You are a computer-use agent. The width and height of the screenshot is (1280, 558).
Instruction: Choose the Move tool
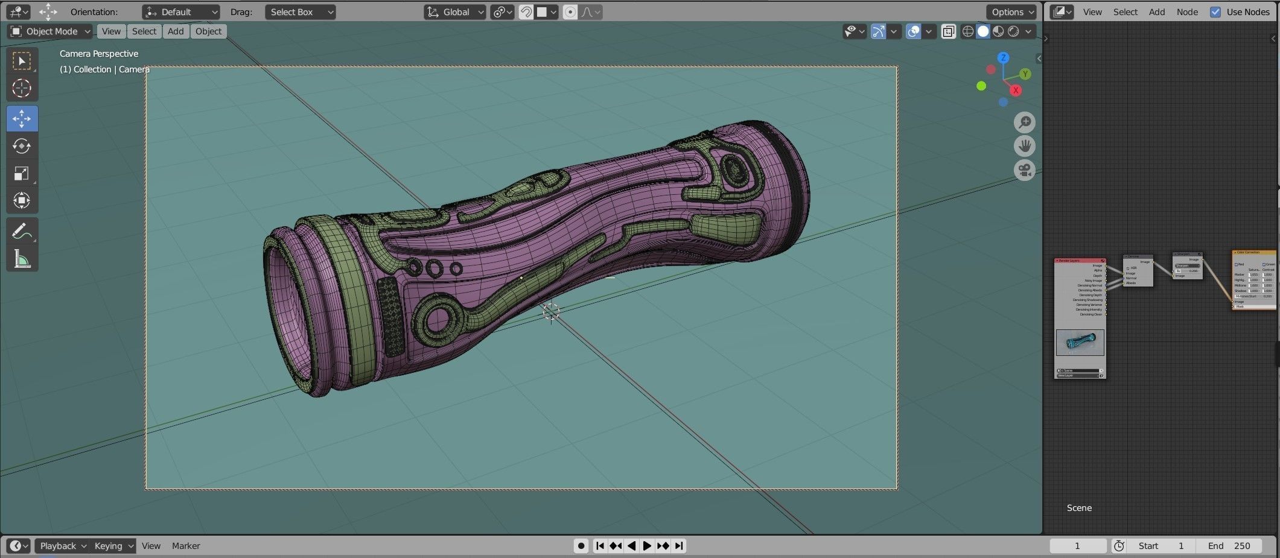22,118
